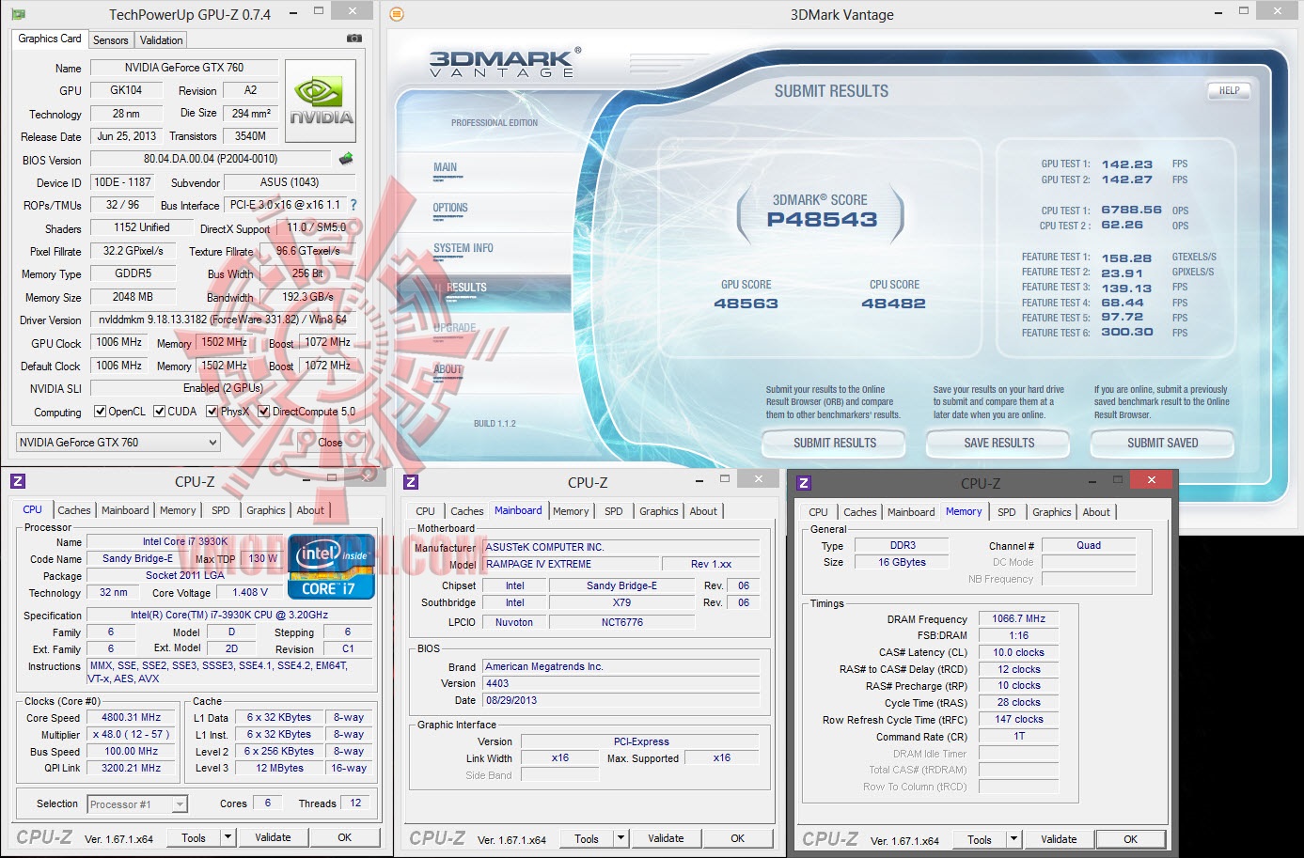Open MAIN in the 3DMark Vantage menu

click(x=446, y=167)
